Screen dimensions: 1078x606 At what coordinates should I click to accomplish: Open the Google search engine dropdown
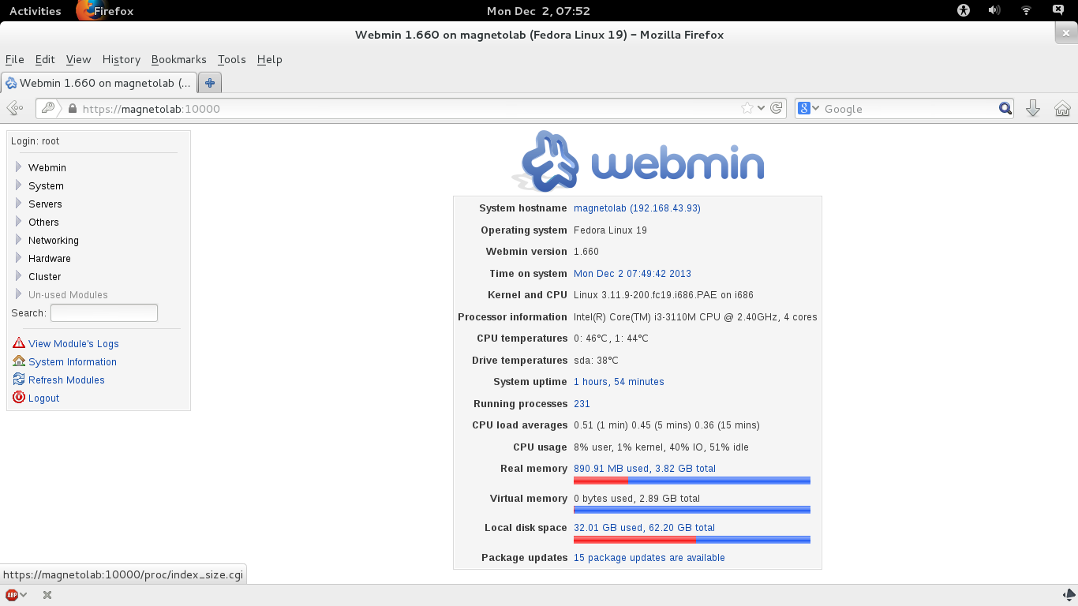click(x=813, y=108)
